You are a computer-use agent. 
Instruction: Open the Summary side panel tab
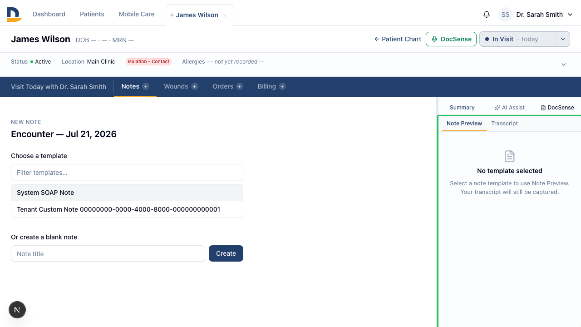tap(462, 108)
